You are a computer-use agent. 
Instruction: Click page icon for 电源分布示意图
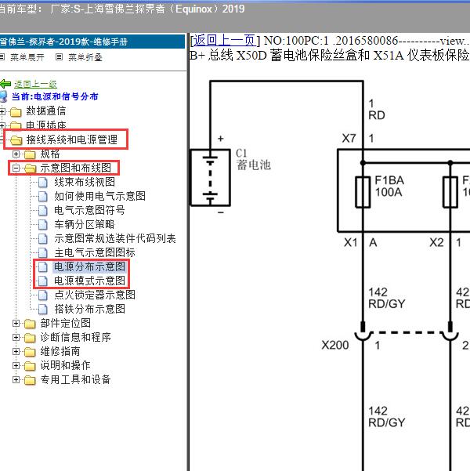coord(43,266)
